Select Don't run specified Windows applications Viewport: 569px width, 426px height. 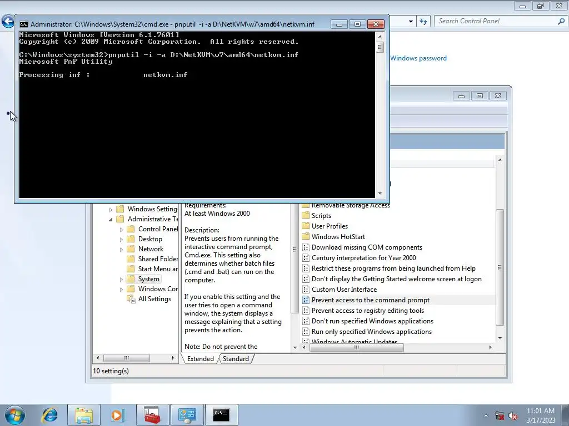[x=372, y=321]
